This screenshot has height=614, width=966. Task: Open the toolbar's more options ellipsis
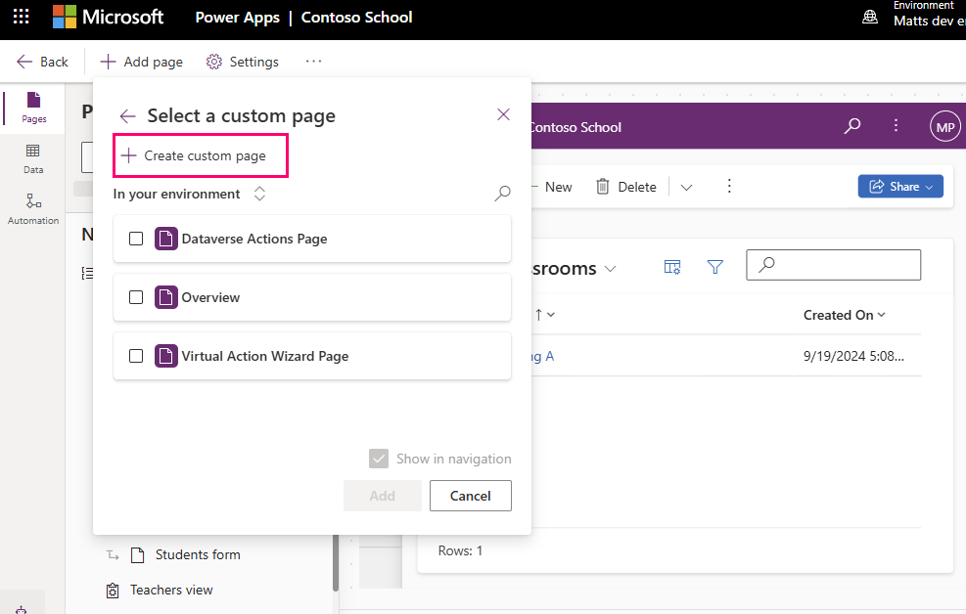tap(313, 61)
